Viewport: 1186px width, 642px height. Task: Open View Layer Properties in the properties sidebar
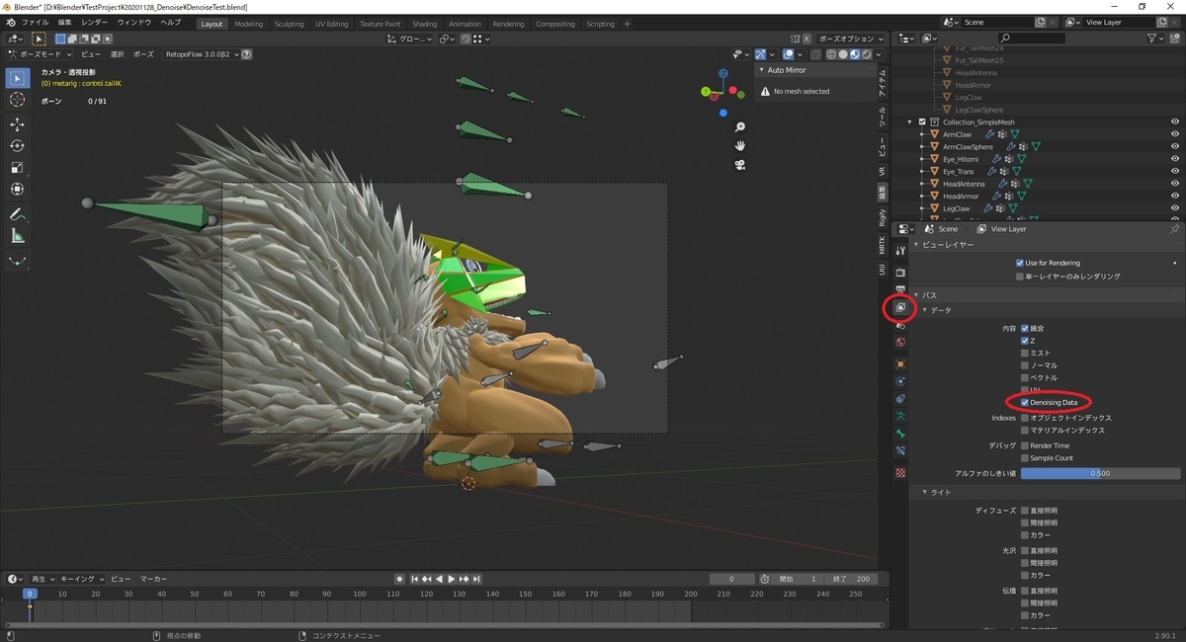click(x=902, y=306)
